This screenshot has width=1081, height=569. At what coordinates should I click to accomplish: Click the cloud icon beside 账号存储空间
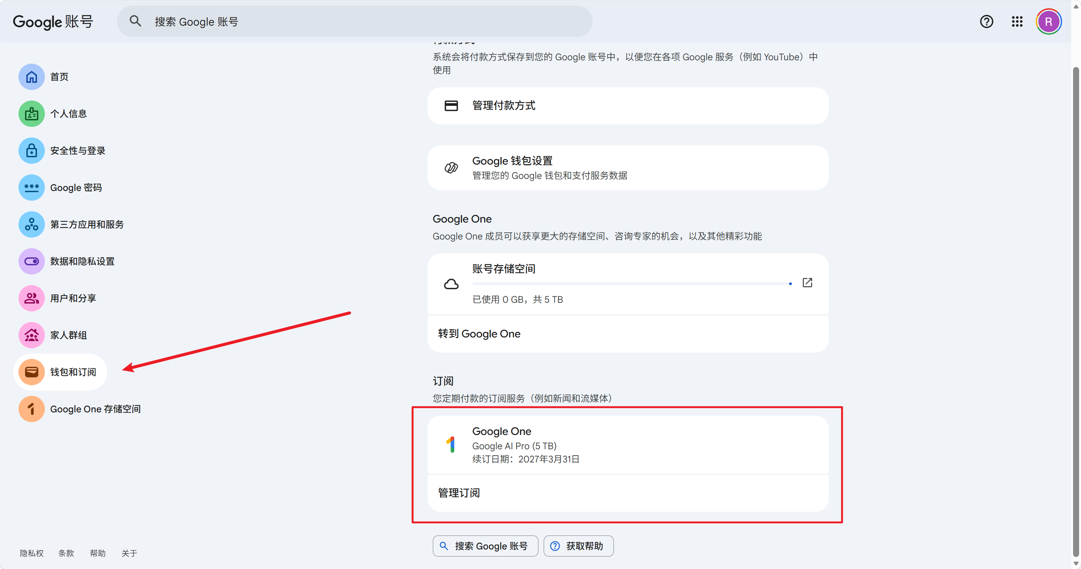click(451, 284)
